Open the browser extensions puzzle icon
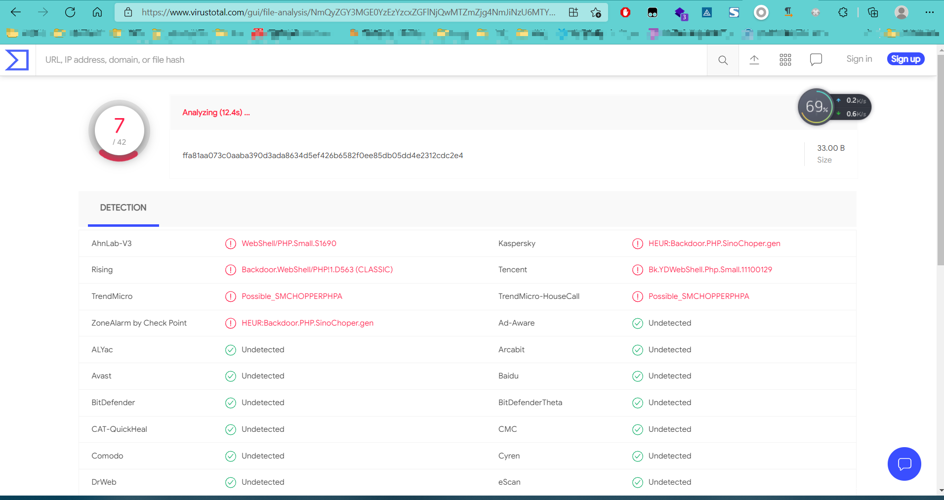The image size is (944, 500). click(843, 12)
